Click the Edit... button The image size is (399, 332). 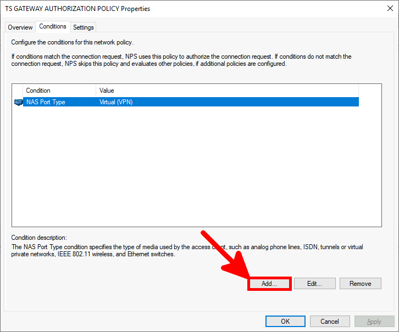[x=314, y=284]
